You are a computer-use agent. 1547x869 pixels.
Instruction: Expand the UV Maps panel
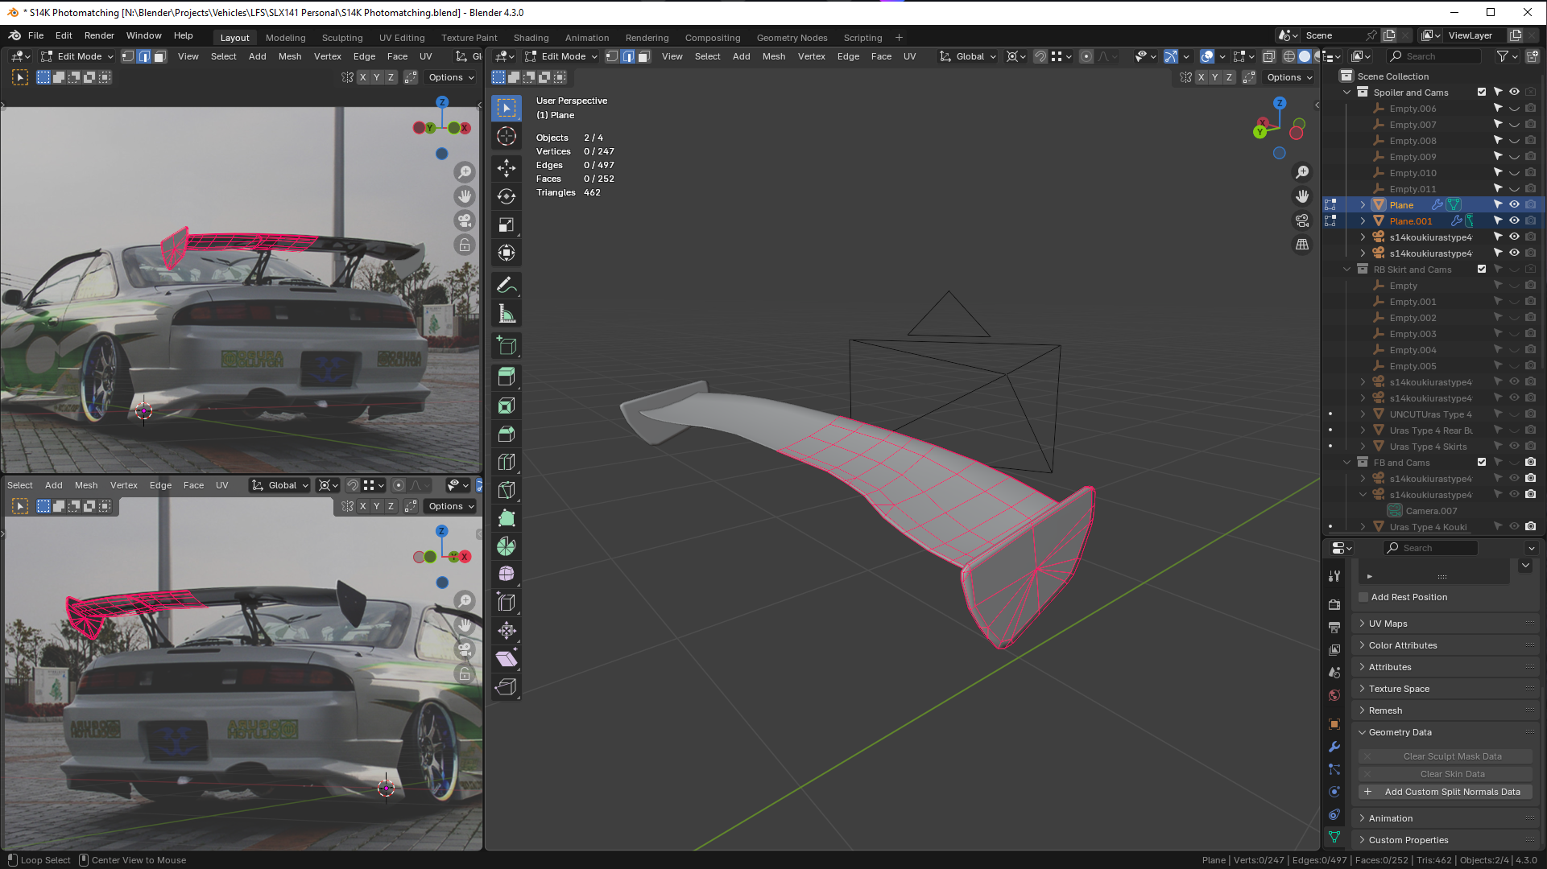1388,624
